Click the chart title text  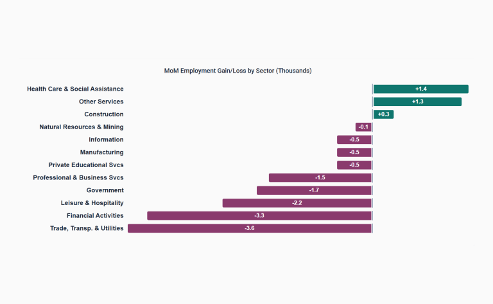click(x=238, y=71)
